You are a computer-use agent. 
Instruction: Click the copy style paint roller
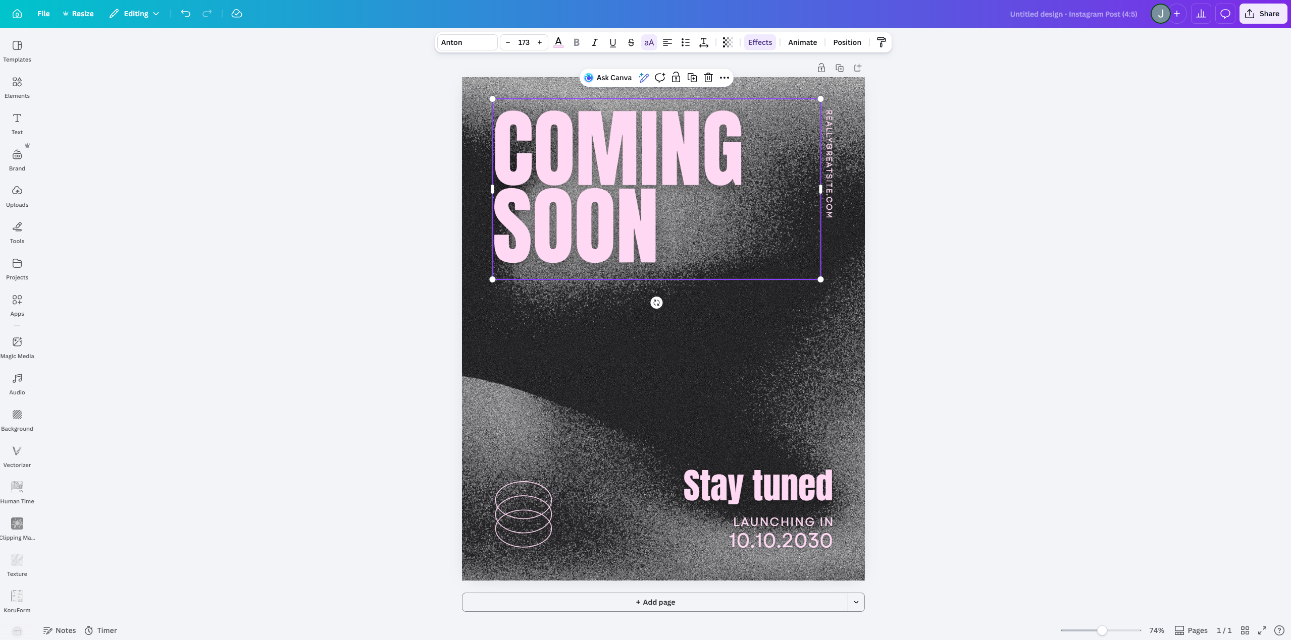(x=881, y=42)
